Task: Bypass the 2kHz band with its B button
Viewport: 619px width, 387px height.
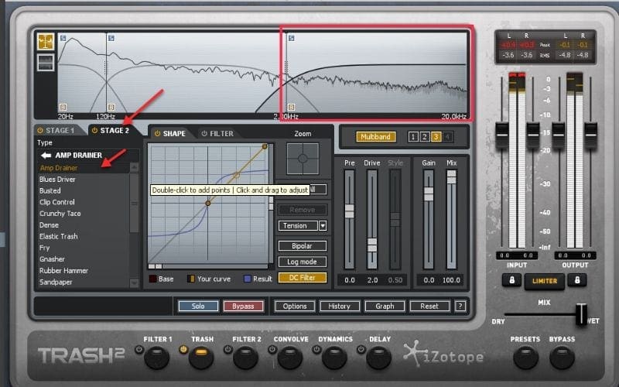Action: click(292, 107)
